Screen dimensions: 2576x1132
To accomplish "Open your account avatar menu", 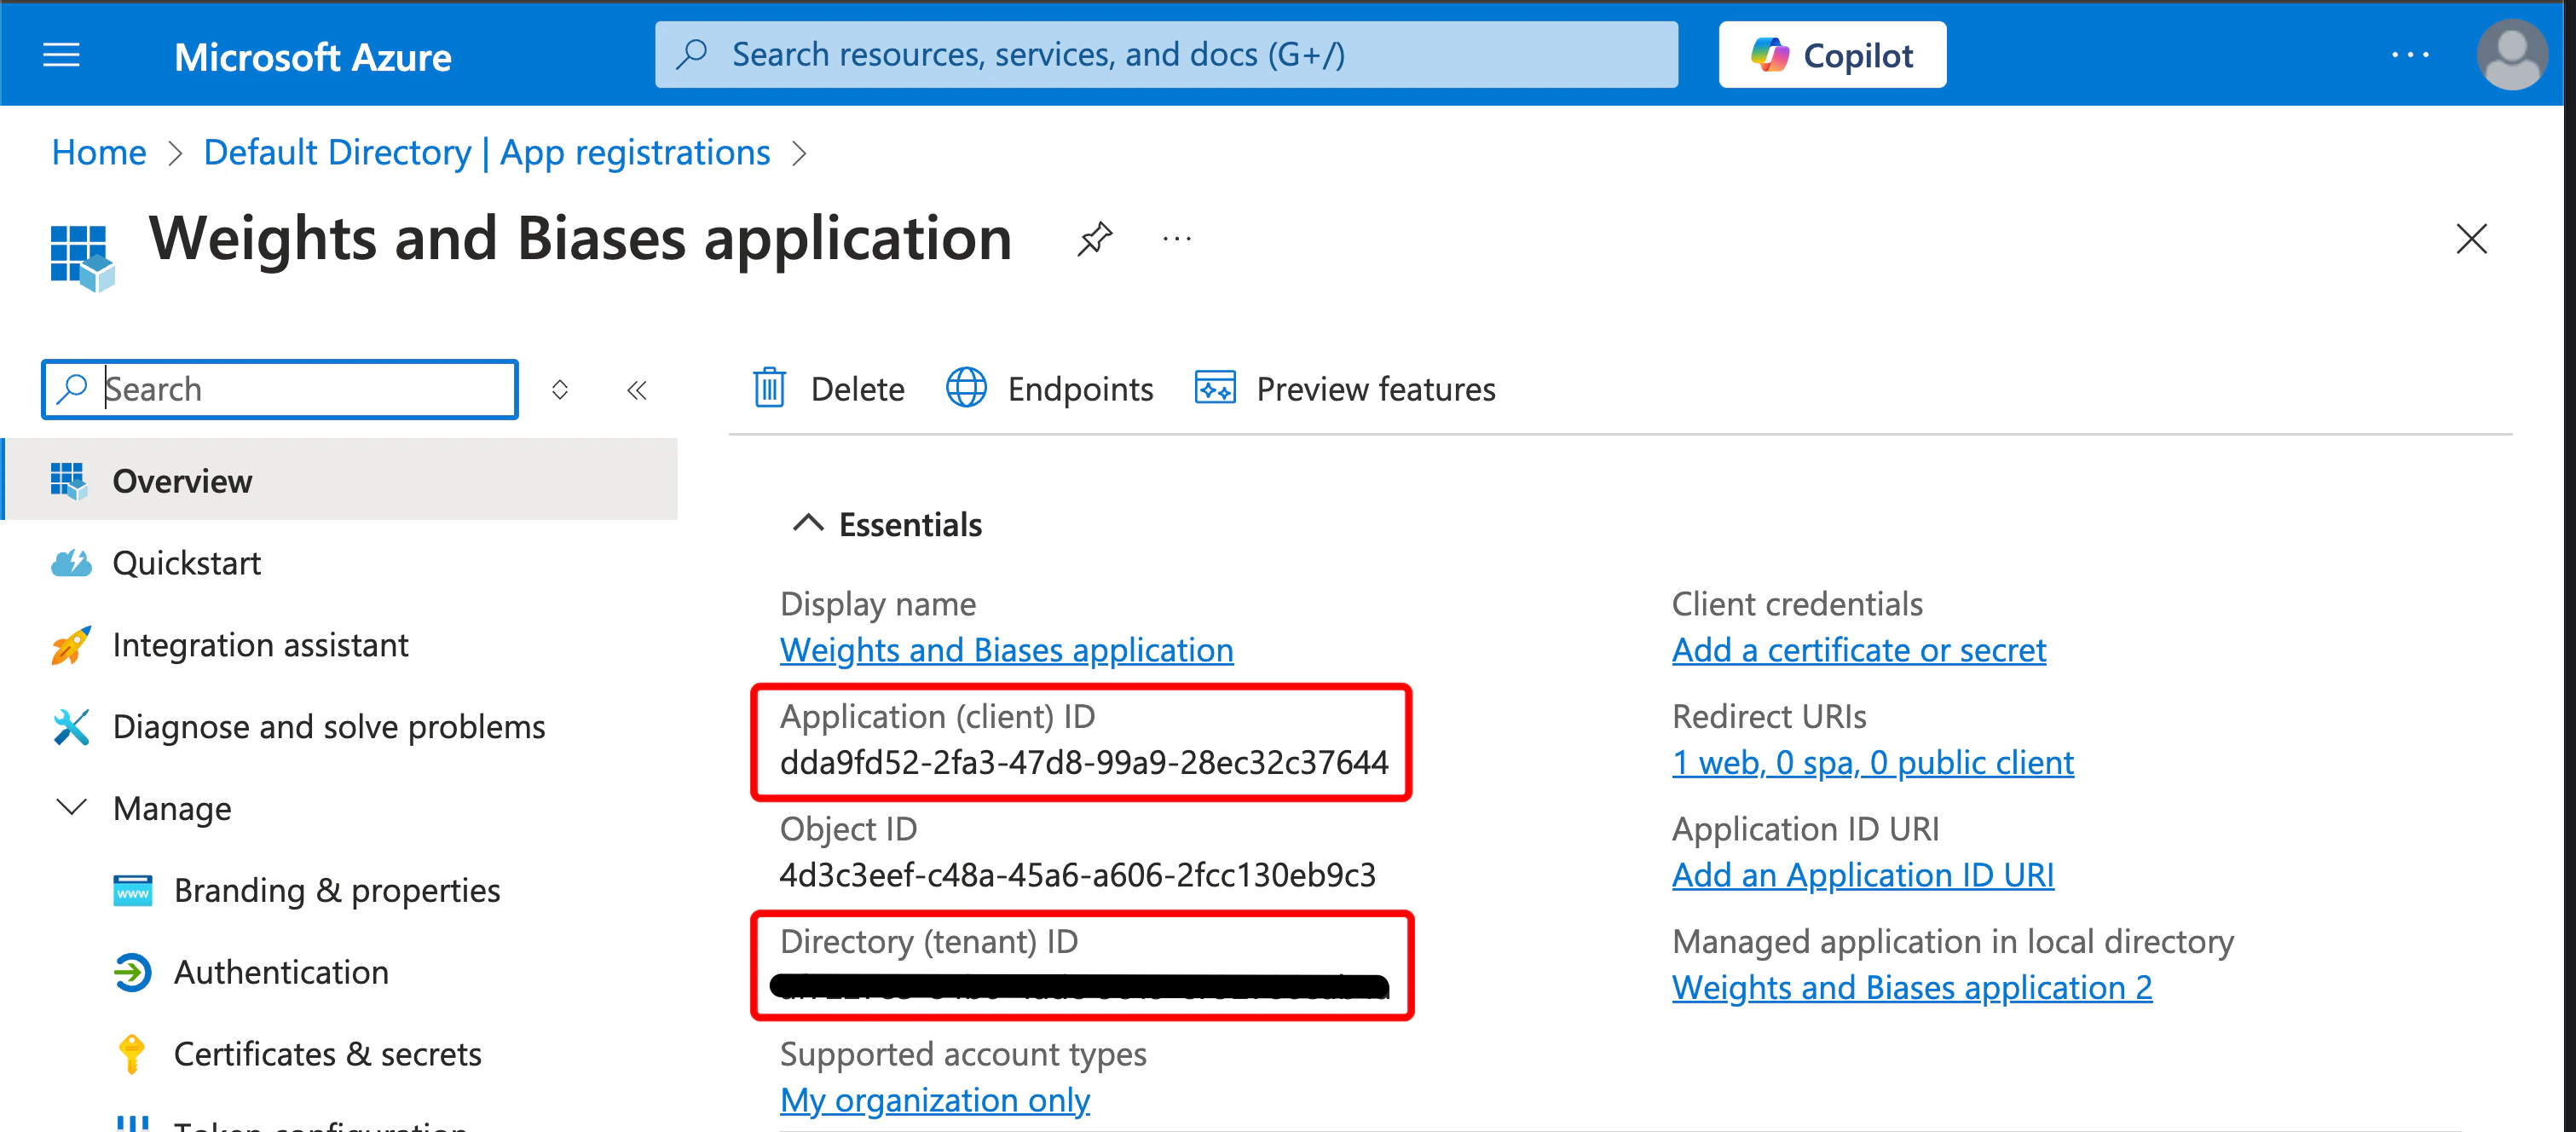I will click(2513, 55).
